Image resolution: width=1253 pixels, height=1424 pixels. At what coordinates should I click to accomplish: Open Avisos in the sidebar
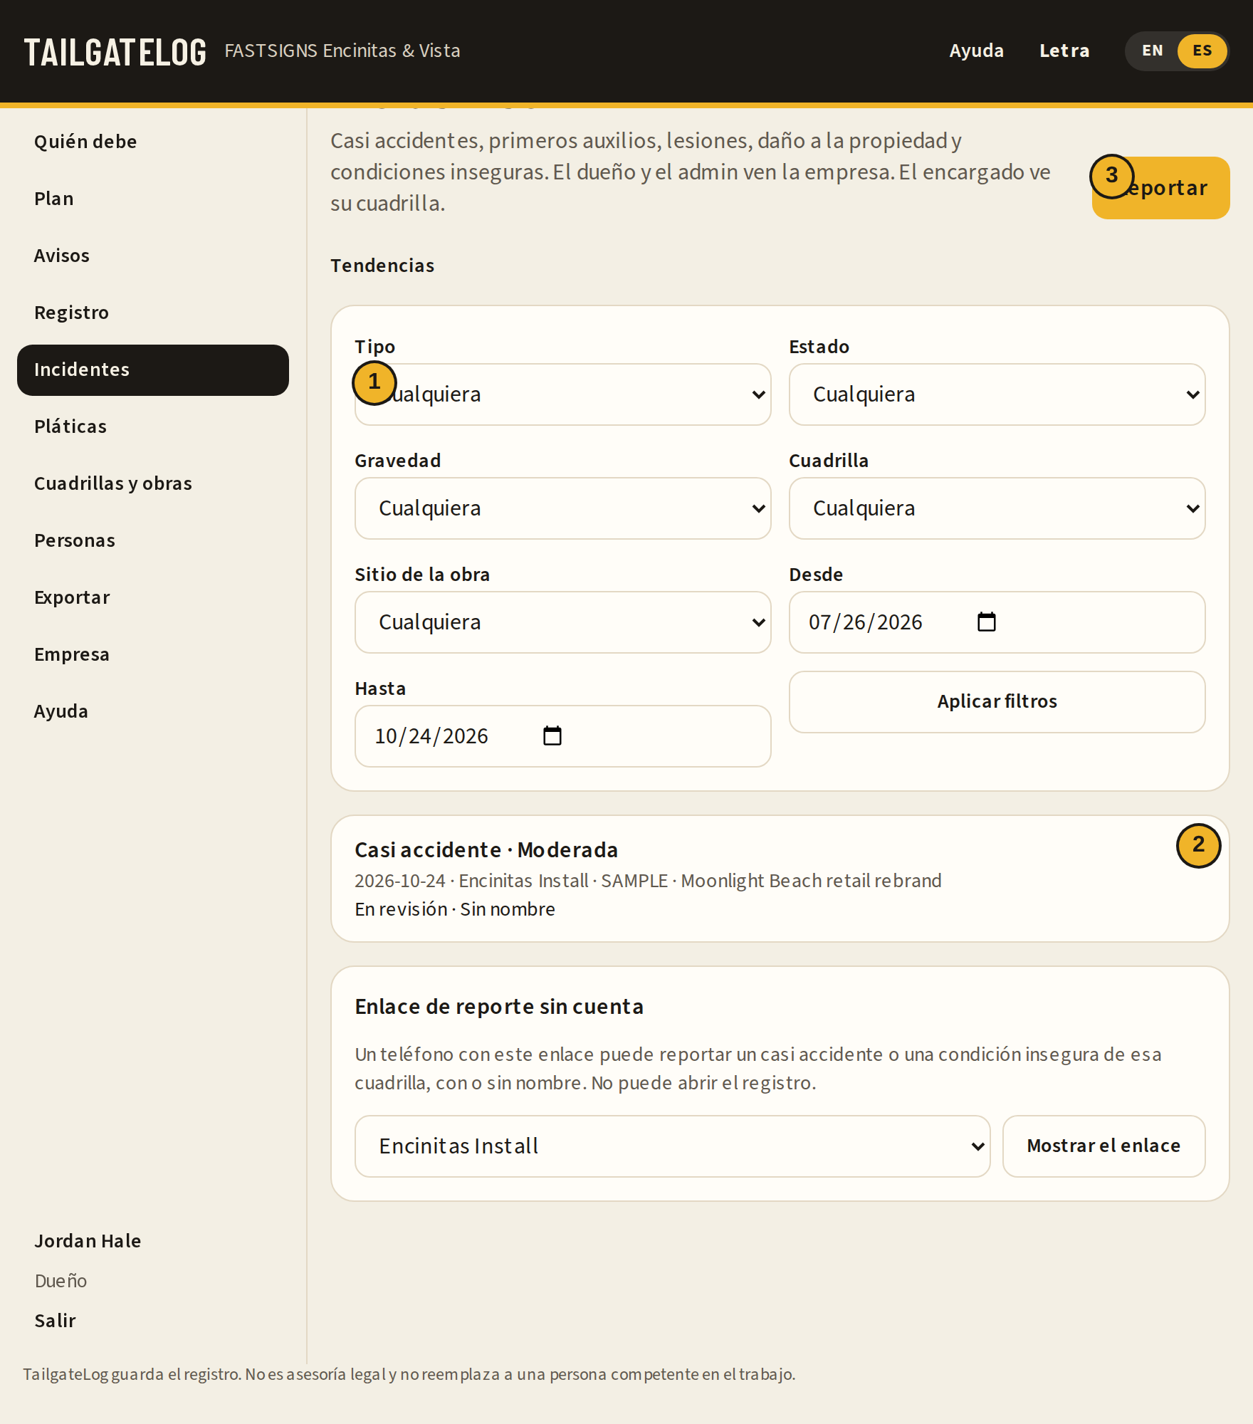click(x=153, y=256)
